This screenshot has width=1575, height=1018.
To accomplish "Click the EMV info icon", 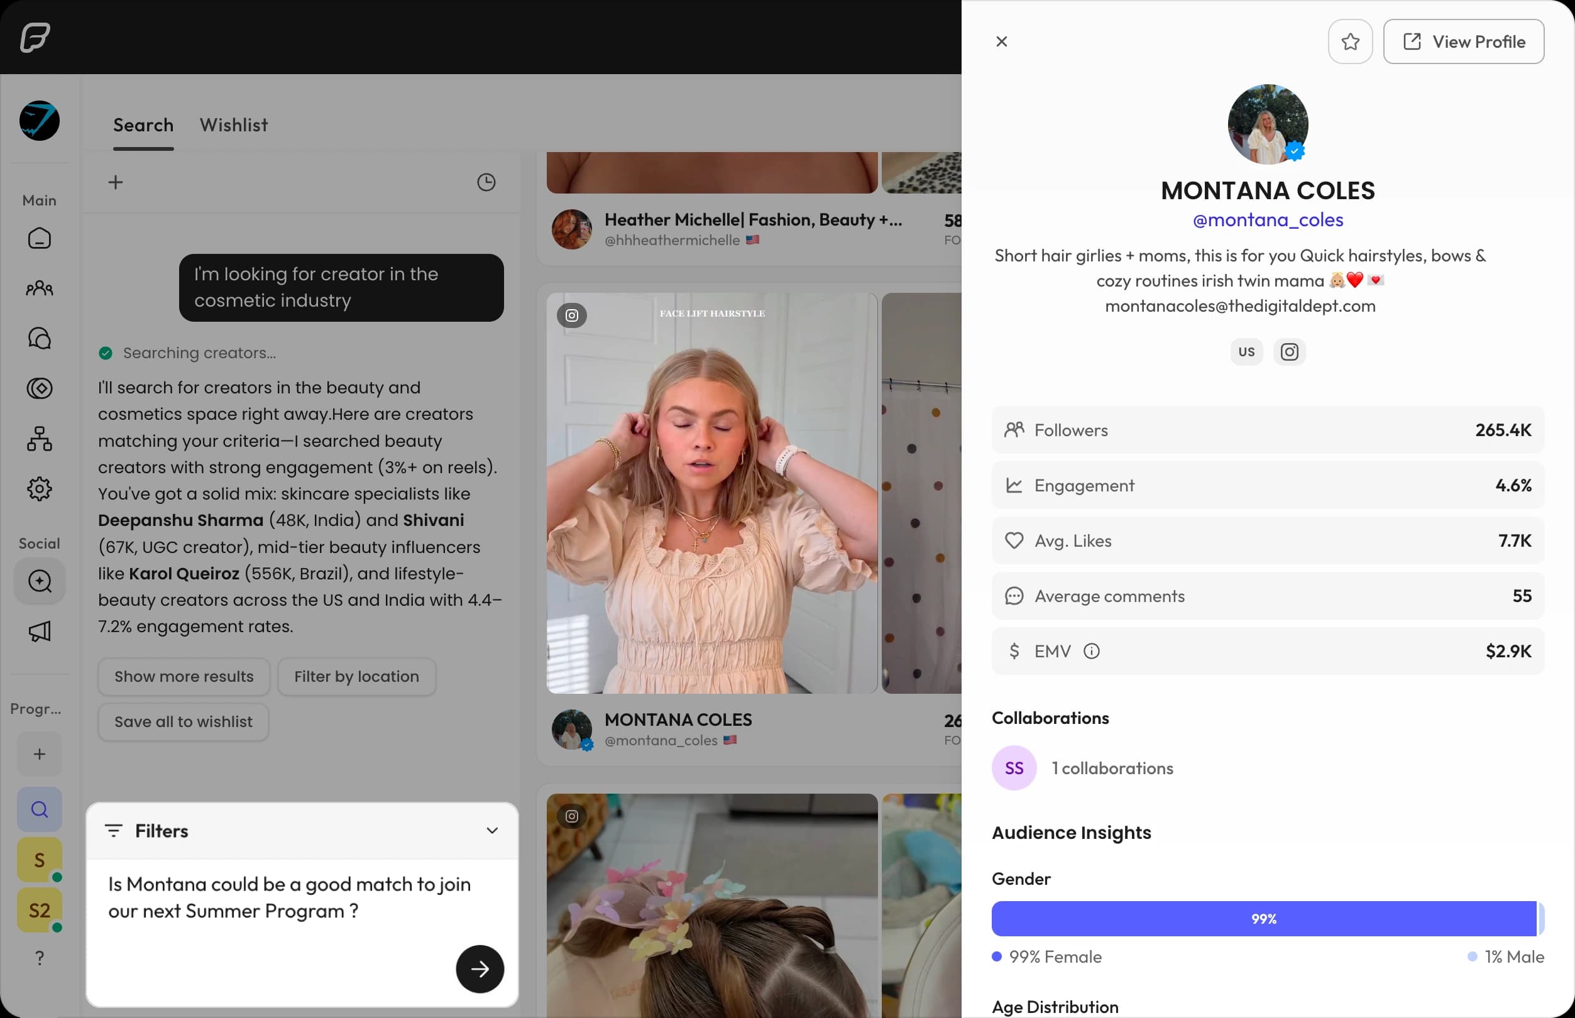I will point(1090,650).
